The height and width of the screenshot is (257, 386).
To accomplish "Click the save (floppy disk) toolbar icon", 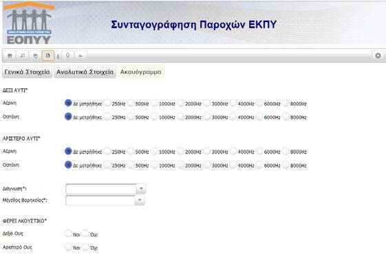I will (10, 56).
